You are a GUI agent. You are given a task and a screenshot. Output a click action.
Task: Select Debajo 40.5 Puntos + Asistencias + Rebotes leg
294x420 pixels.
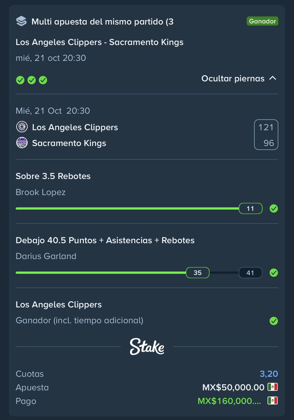point(105,240)
